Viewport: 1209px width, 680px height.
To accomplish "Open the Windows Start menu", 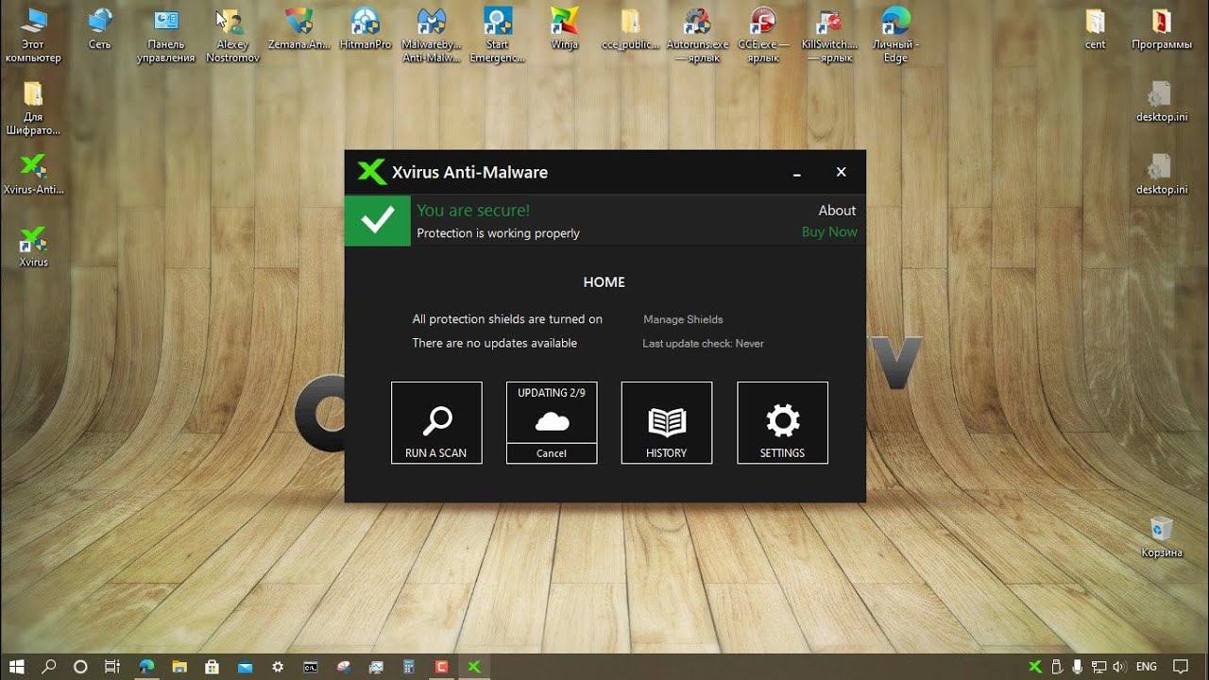I will click(x=16, y=666).
